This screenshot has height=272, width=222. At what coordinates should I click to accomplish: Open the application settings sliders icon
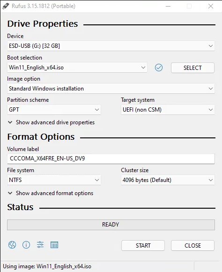tap(40, 245)
